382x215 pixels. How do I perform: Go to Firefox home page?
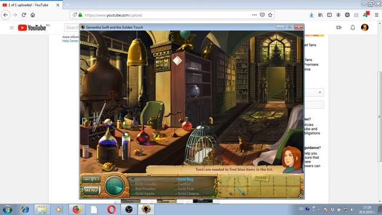(33, 15)
